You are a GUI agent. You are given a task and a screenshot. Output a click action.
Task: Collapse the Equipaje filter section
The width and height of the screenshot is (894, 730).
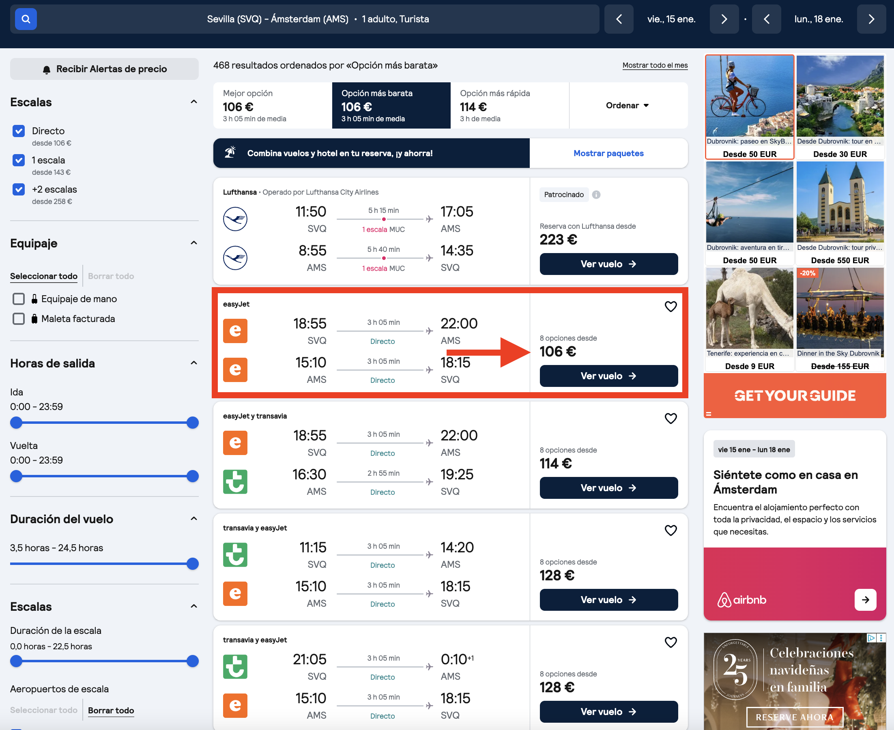coord(194,243)
